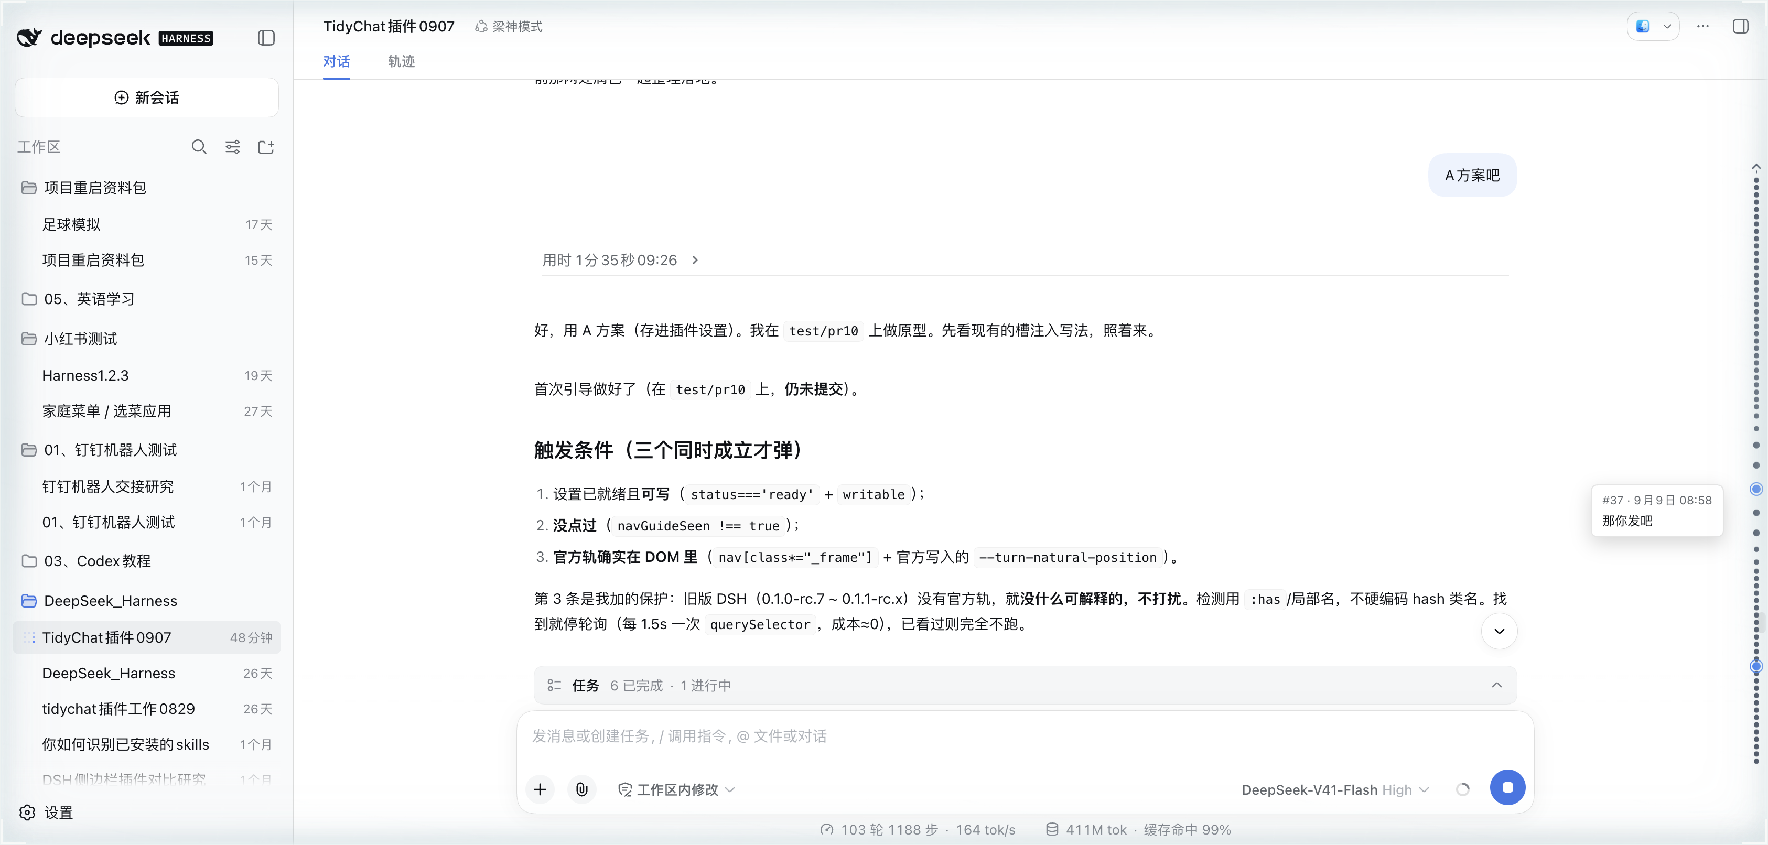
Task: Click the Finder app icon button
Action: (x=1642, y=26)
